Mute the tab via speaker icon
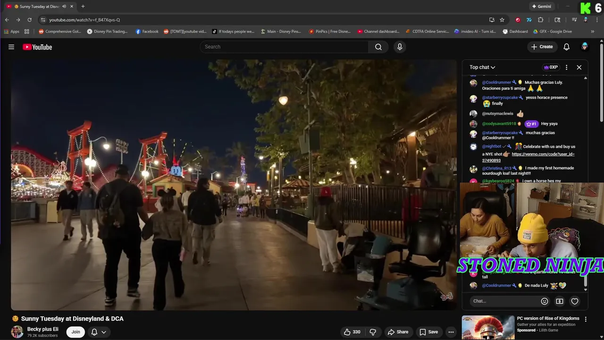This screenshot has width=604, height=340. tap(64, 7)
